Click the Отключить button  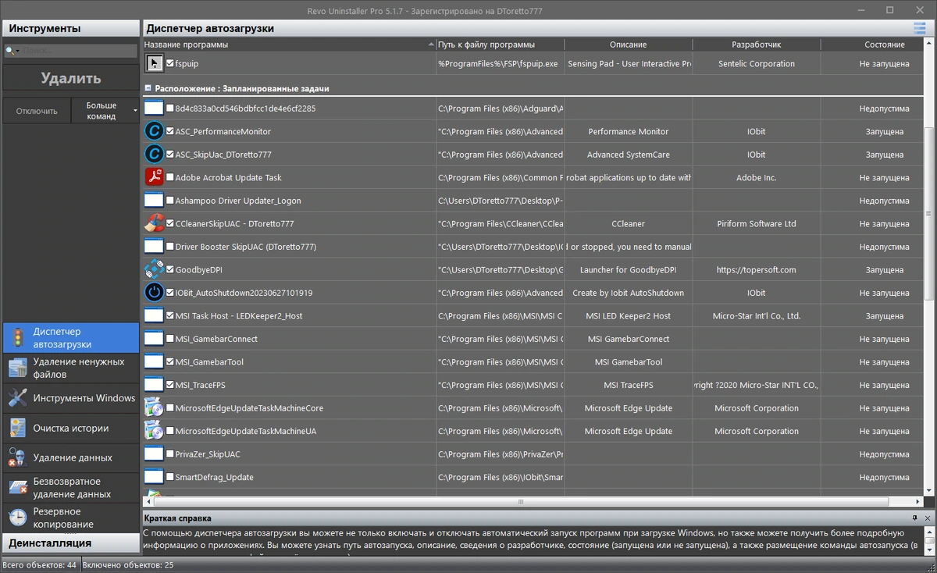pos(37,111)
